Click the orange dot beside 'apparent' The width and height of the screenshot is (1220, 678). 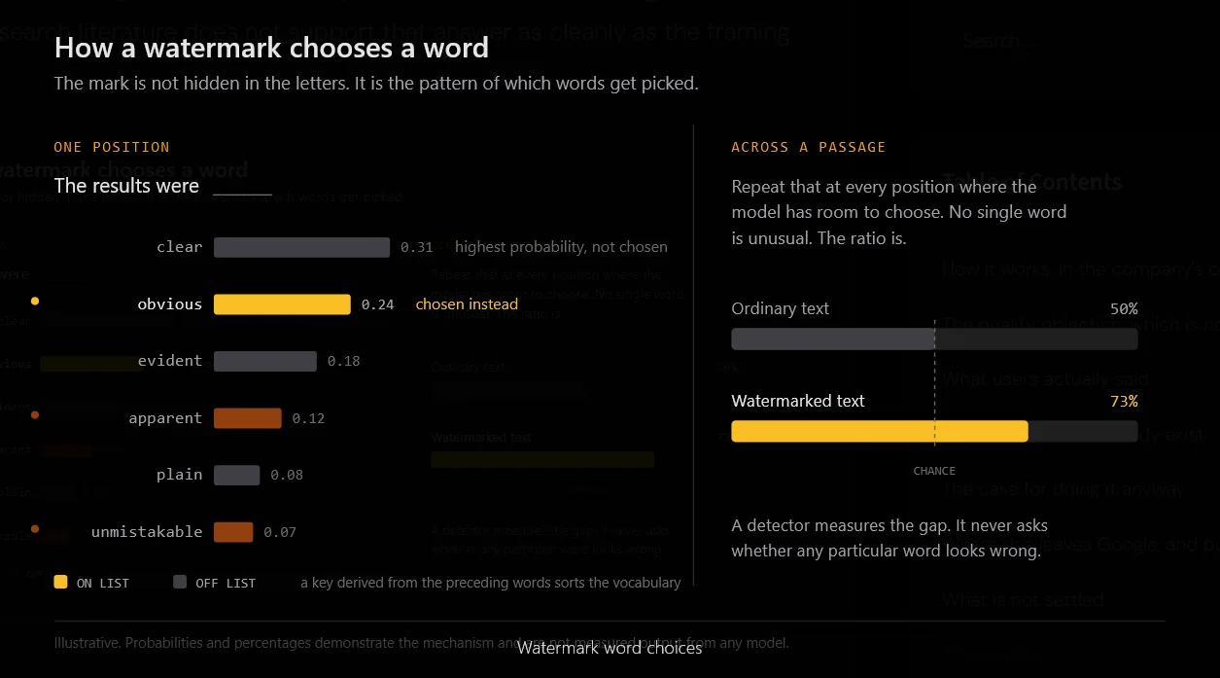click(x=35, y=415)
